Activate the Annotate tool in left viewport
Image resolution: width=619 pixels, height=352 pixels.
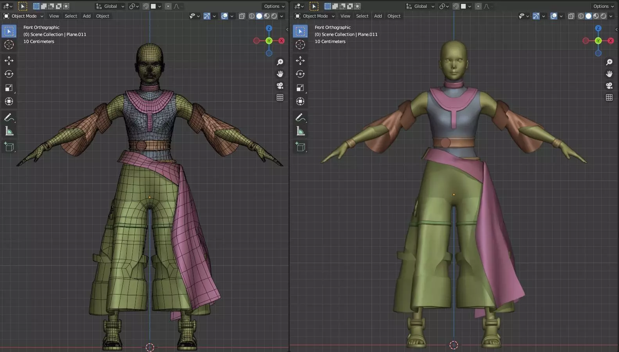coord(9,117)
